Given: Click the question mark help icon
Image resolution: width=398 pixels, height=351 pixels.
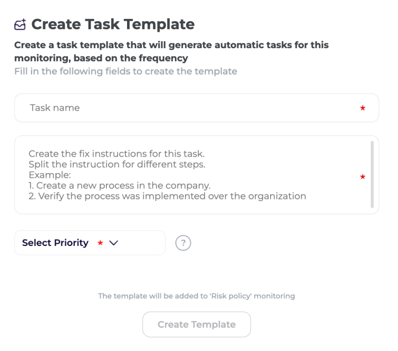Looking at the screenshot, I should (184, 243).
